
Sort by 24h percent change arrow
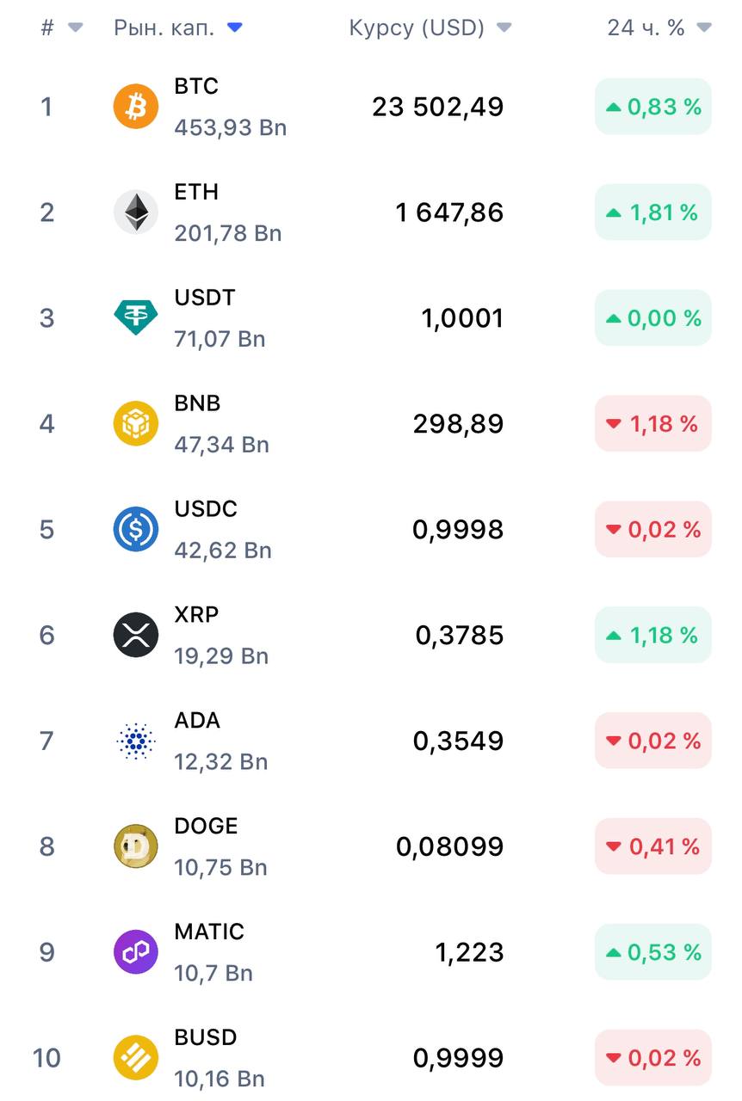704,28
